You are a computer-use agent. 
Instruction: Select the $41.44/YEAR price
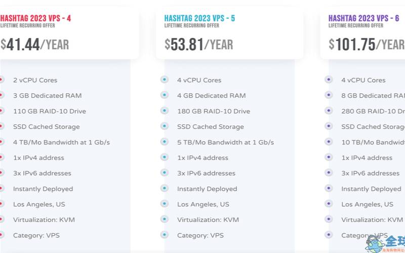pos(34,45)
